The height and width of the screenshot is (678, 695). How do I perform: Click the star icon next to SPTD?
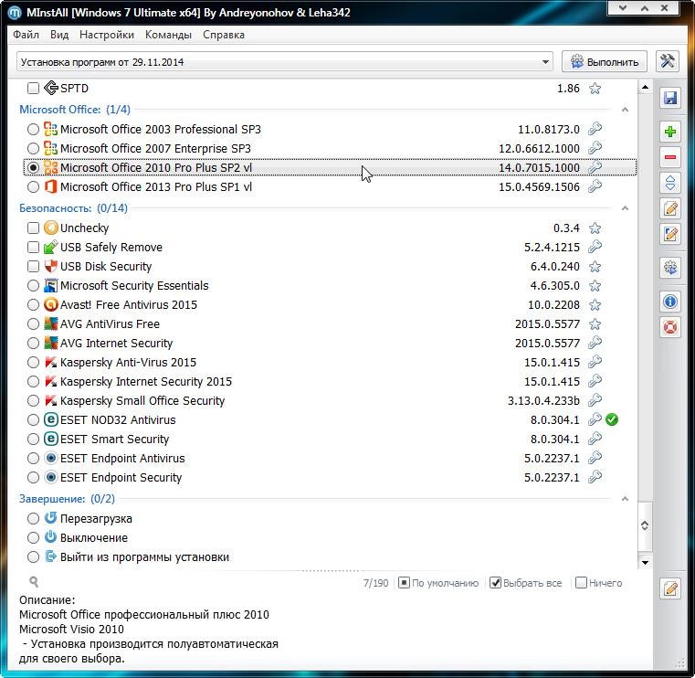coord(595,89)
